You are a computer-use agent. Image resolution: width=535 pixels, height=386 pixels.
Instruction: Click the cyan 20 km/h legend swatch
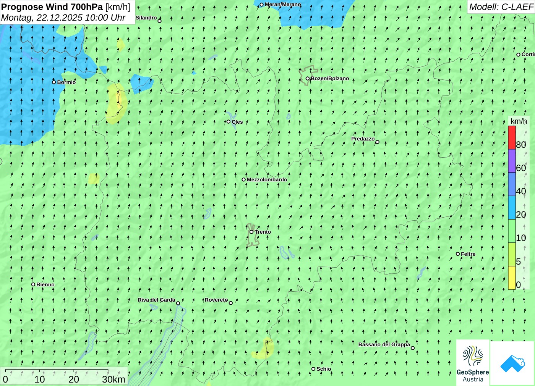[512, 208]
